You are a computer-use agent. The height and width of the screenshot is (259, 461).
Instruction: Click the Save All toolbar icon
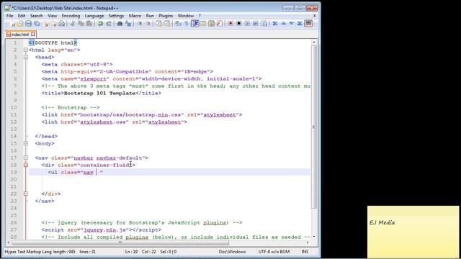point(37,24)
